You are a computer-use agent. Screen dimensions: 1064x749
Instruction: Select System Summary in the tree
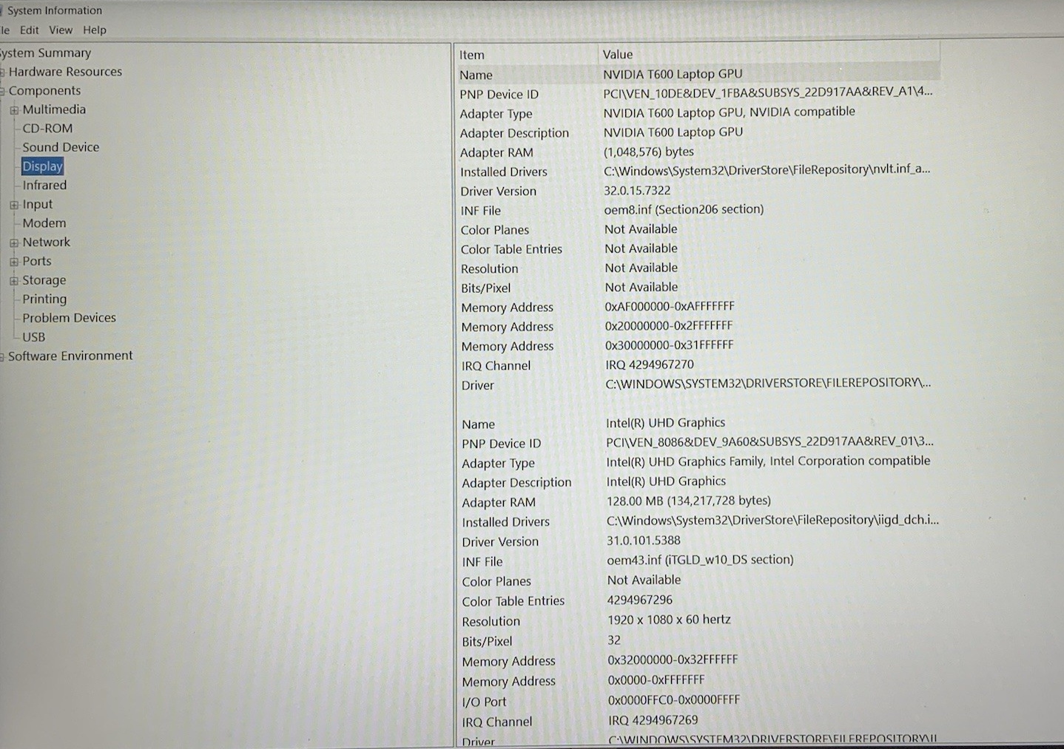46,53
